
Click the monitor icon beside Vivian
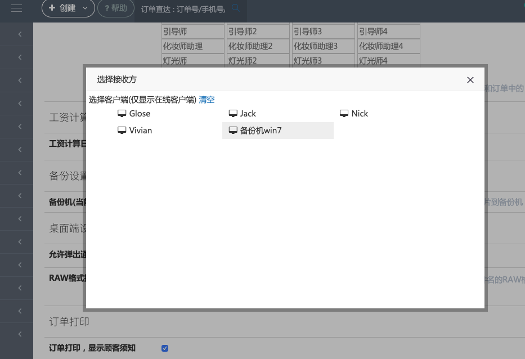tap(122, 131)
